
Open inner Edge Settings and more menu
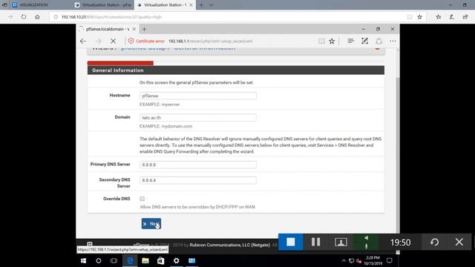393,41
